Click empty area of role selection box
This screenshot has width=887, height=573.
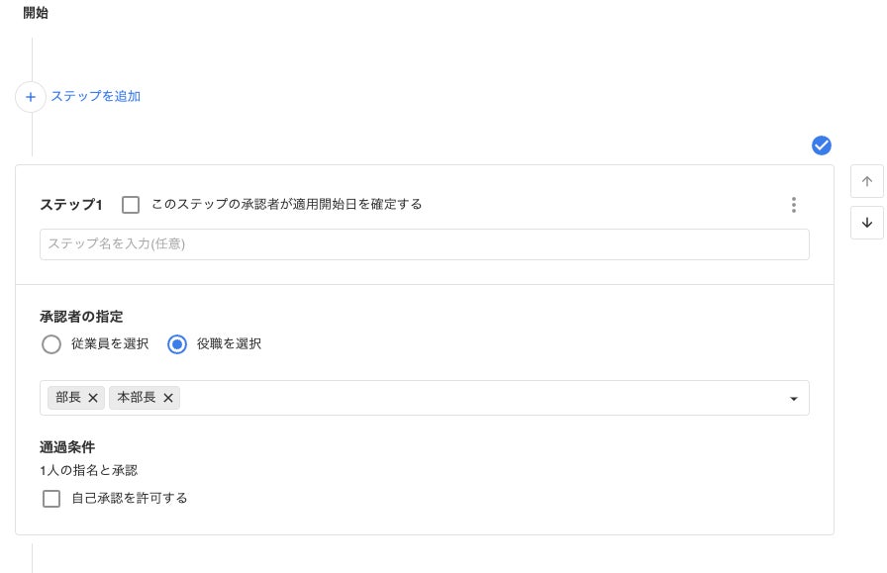pos(475,398)
